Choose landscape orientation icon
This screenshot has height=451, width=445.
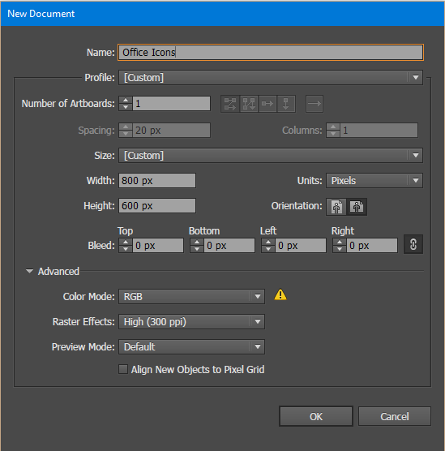pyautogui.click(x=357, y=207)
